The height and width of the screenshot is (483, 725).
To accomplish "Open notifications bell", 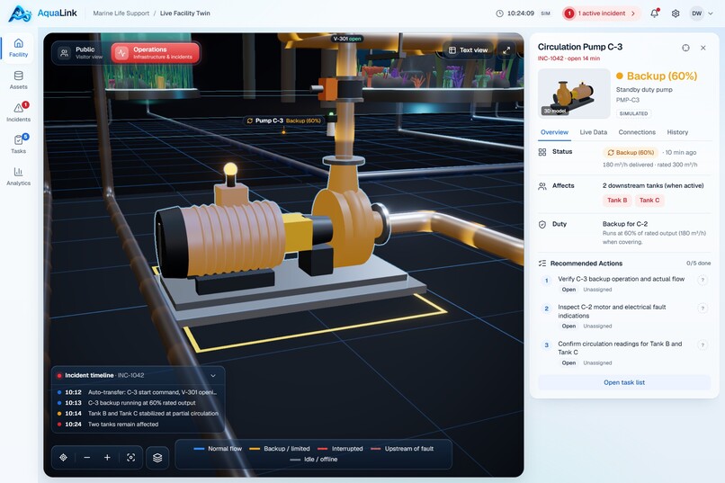I will pyautogui.click(x=654, y=13).
